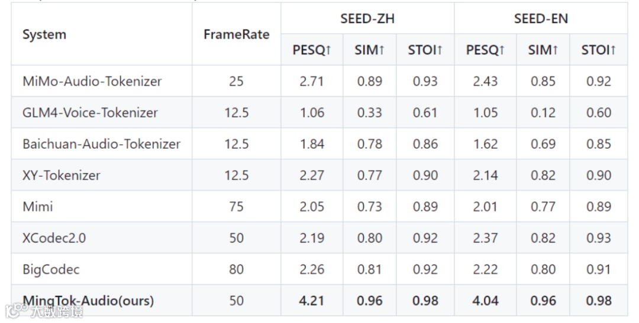Click BigCodec's frame rate value 80
The image size is (639, 323).
(236, 269)
